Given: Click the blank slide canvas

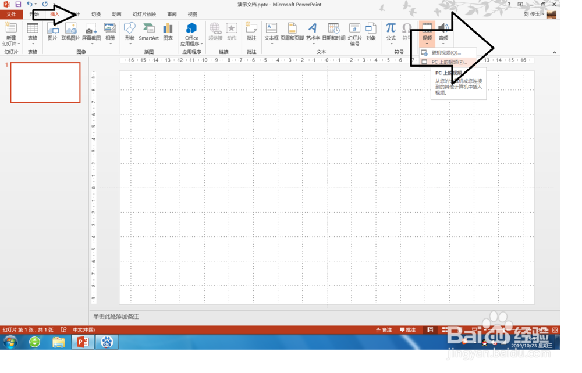Looking at the screenshot, I should click(327, 188).
